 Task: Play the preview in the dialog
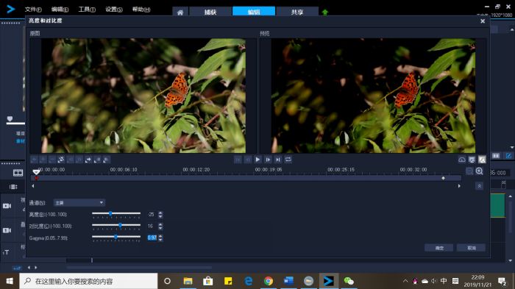pyautogui.click(x=257, y=160)
